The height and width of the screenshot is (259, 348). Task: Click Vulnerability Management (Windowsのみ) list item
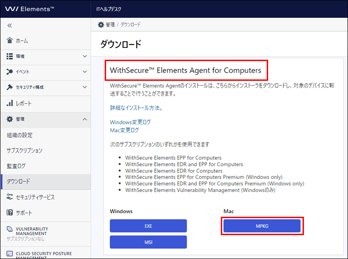[x=200, y=190]
